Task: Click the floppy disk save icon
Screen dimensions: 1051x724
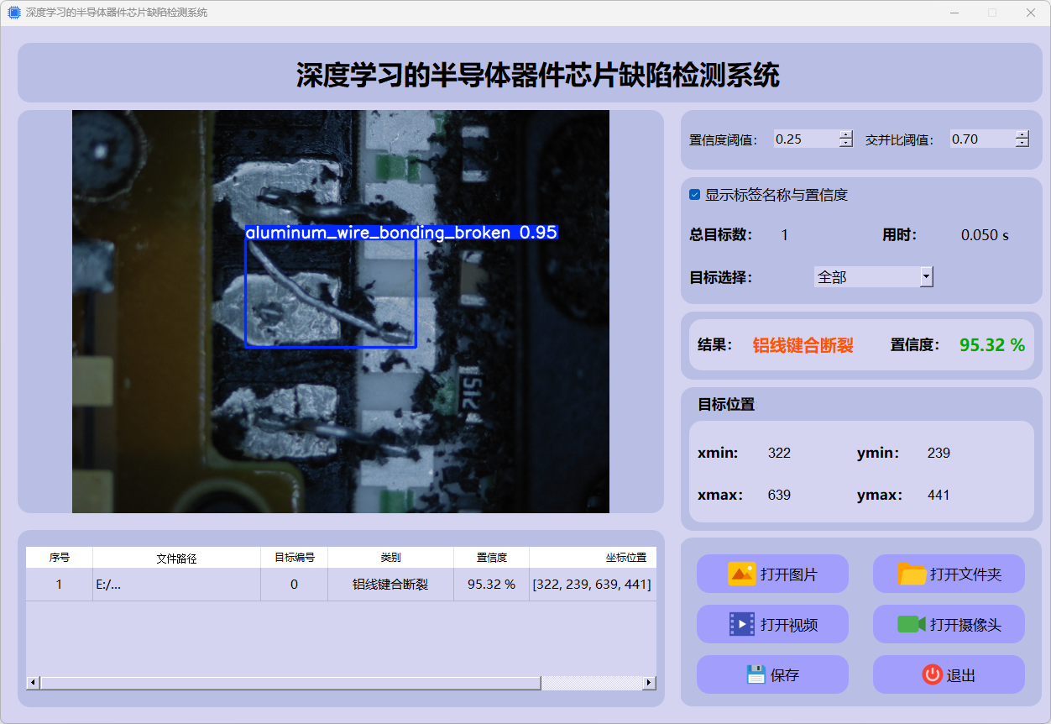Action: click(756, 674)
